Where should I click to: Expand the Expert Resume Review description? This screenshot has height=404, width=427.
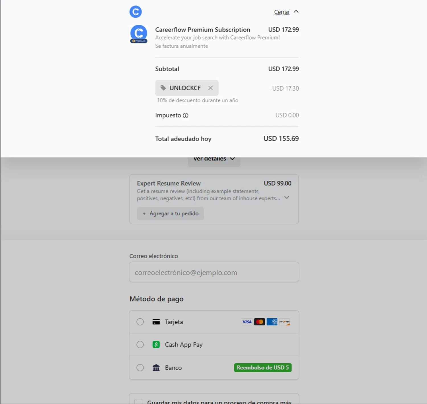pos(287,197)
